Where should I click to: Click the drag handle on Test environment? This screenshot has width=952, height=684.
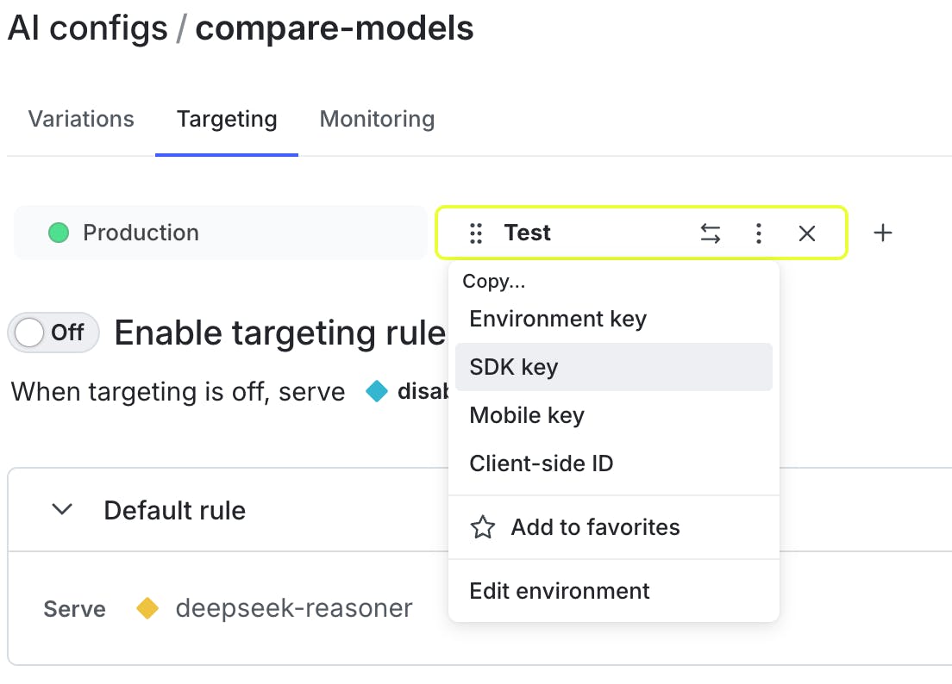pos(475,233)
